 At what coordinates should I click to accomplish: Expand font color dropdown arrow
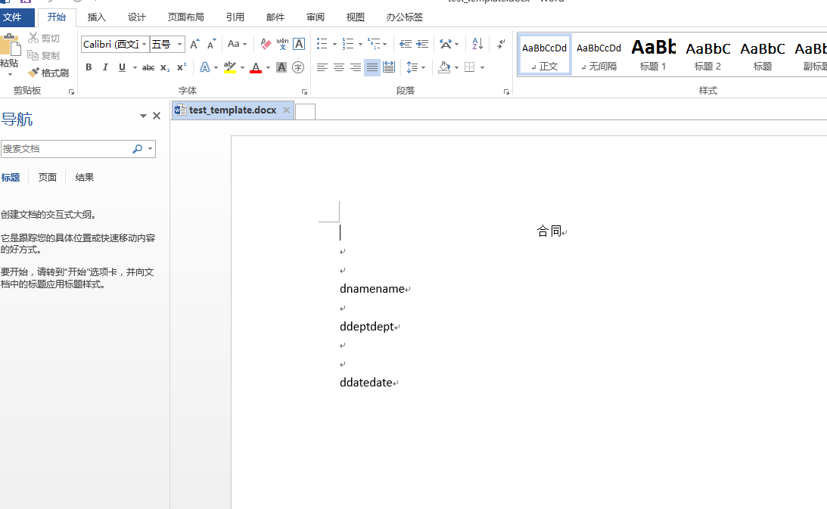coord(268,67)
